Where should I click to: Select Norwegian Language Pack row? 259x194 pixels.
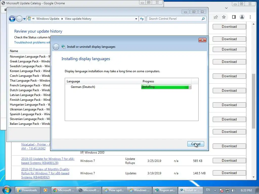[x=30, y=57]
